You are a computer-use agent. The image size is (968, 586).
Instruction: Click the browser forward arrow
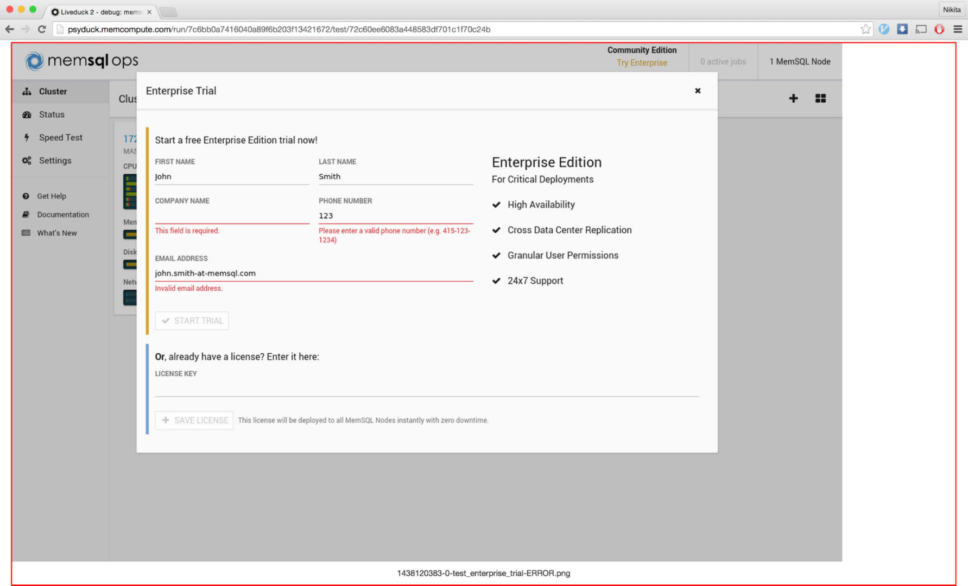point(26,29)
